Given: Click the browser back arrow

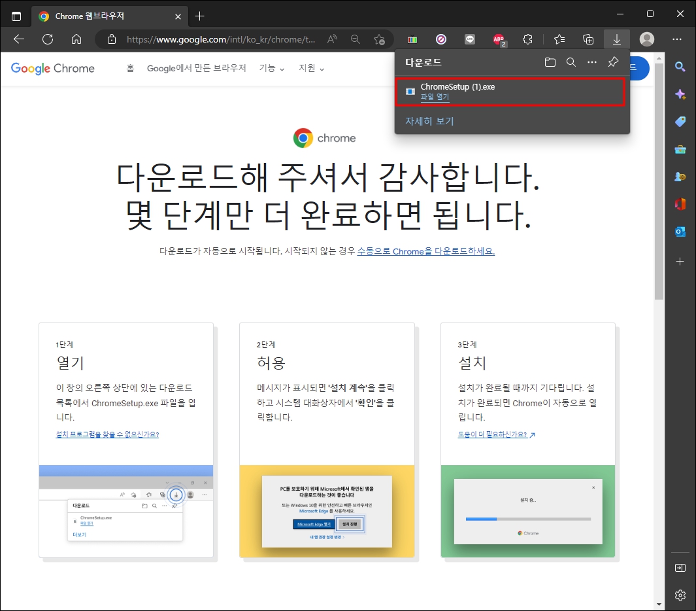Looking at the screenshot, I should click(x=19, y=39).
